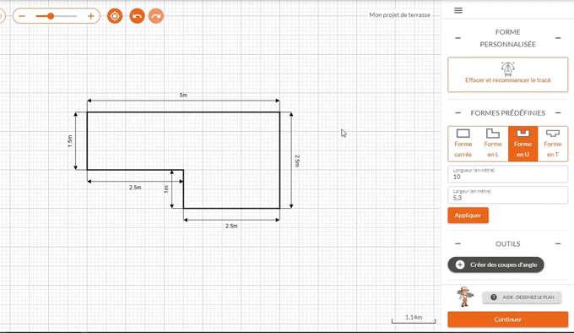Image resolution: width=574 pixels, height=333 pixels.
Task: Open the hamburger menu icon
Action: tap(458, 10)
